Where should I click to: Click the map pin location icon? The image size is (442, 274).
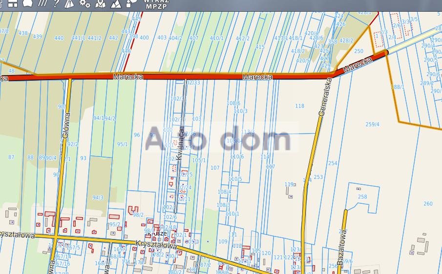100,3
